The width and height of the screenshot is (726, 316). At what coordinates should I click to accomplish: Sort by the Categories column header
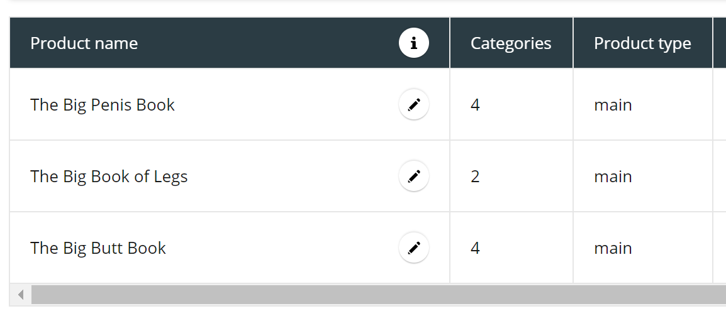pyautogui.click(x=511, y=43)
